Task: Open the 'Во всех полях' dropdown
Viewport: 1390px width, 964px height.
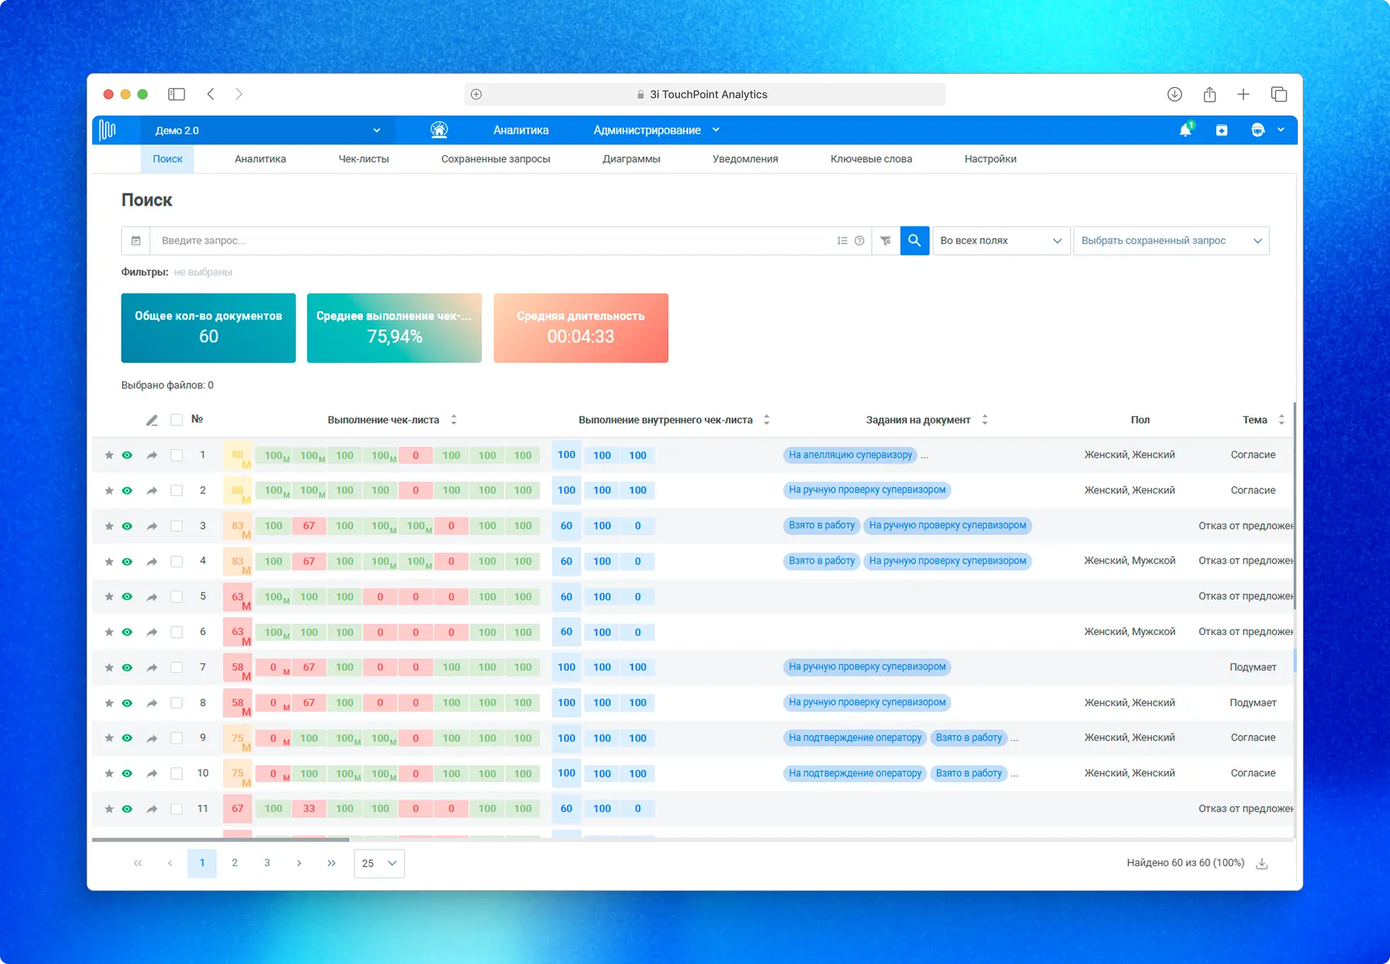Action: pyautogui.click(x=1000, y=240)
